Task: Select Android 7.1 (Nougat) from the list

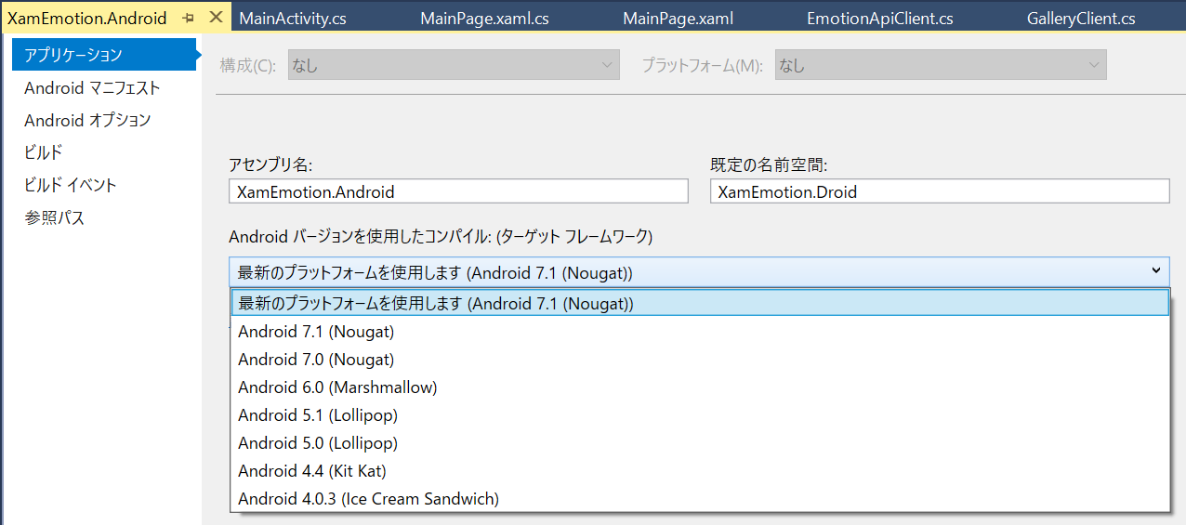Action: pos(699,332)
